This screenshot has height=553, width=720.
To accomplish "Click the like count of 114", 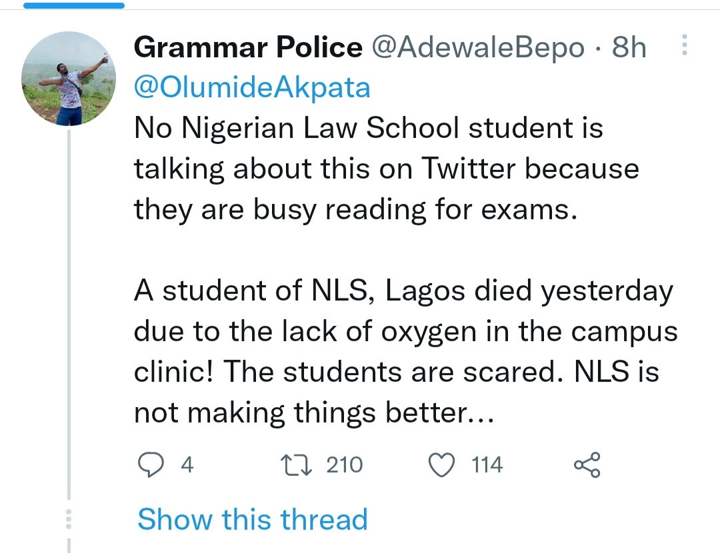I will 487,464.
